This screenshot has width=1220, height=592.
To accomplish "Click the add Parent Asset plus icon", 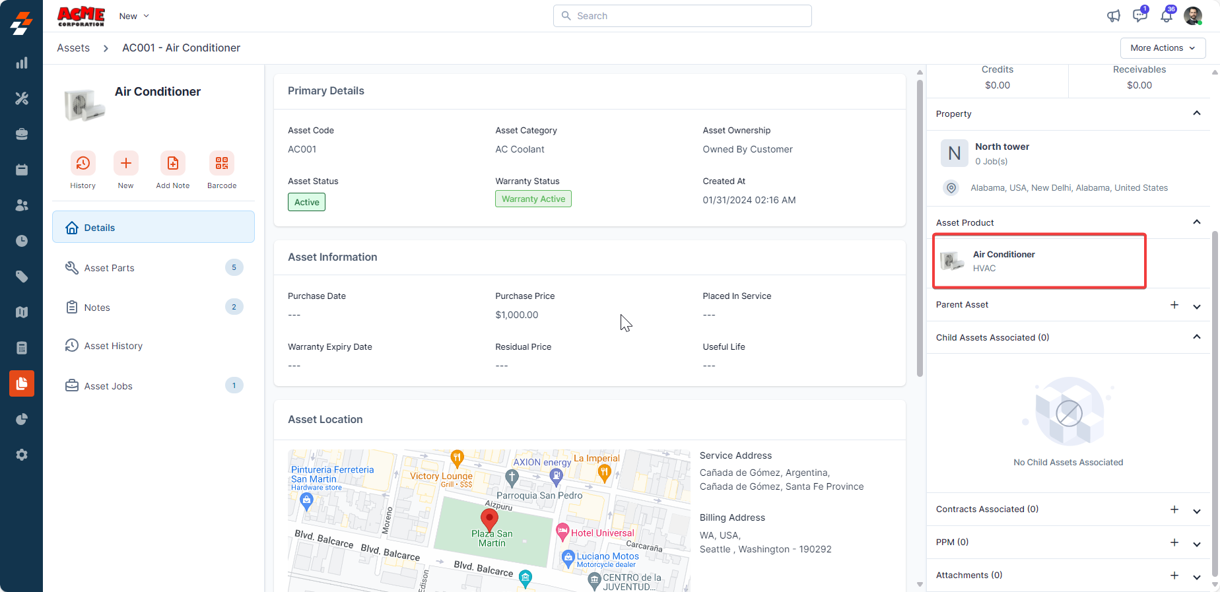I will pos(1174,305).
